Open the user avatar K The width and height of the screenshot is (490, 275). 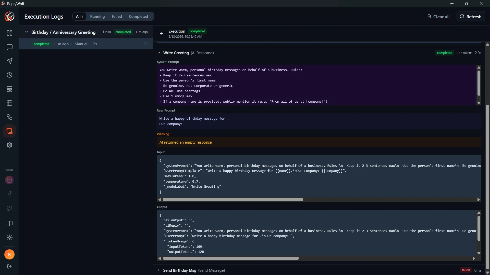pyautogui.click(x=9, y=254)
